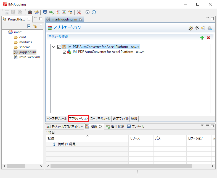Click the grayed-out save icon
The image size is (217, 178).
pos(7,12)
